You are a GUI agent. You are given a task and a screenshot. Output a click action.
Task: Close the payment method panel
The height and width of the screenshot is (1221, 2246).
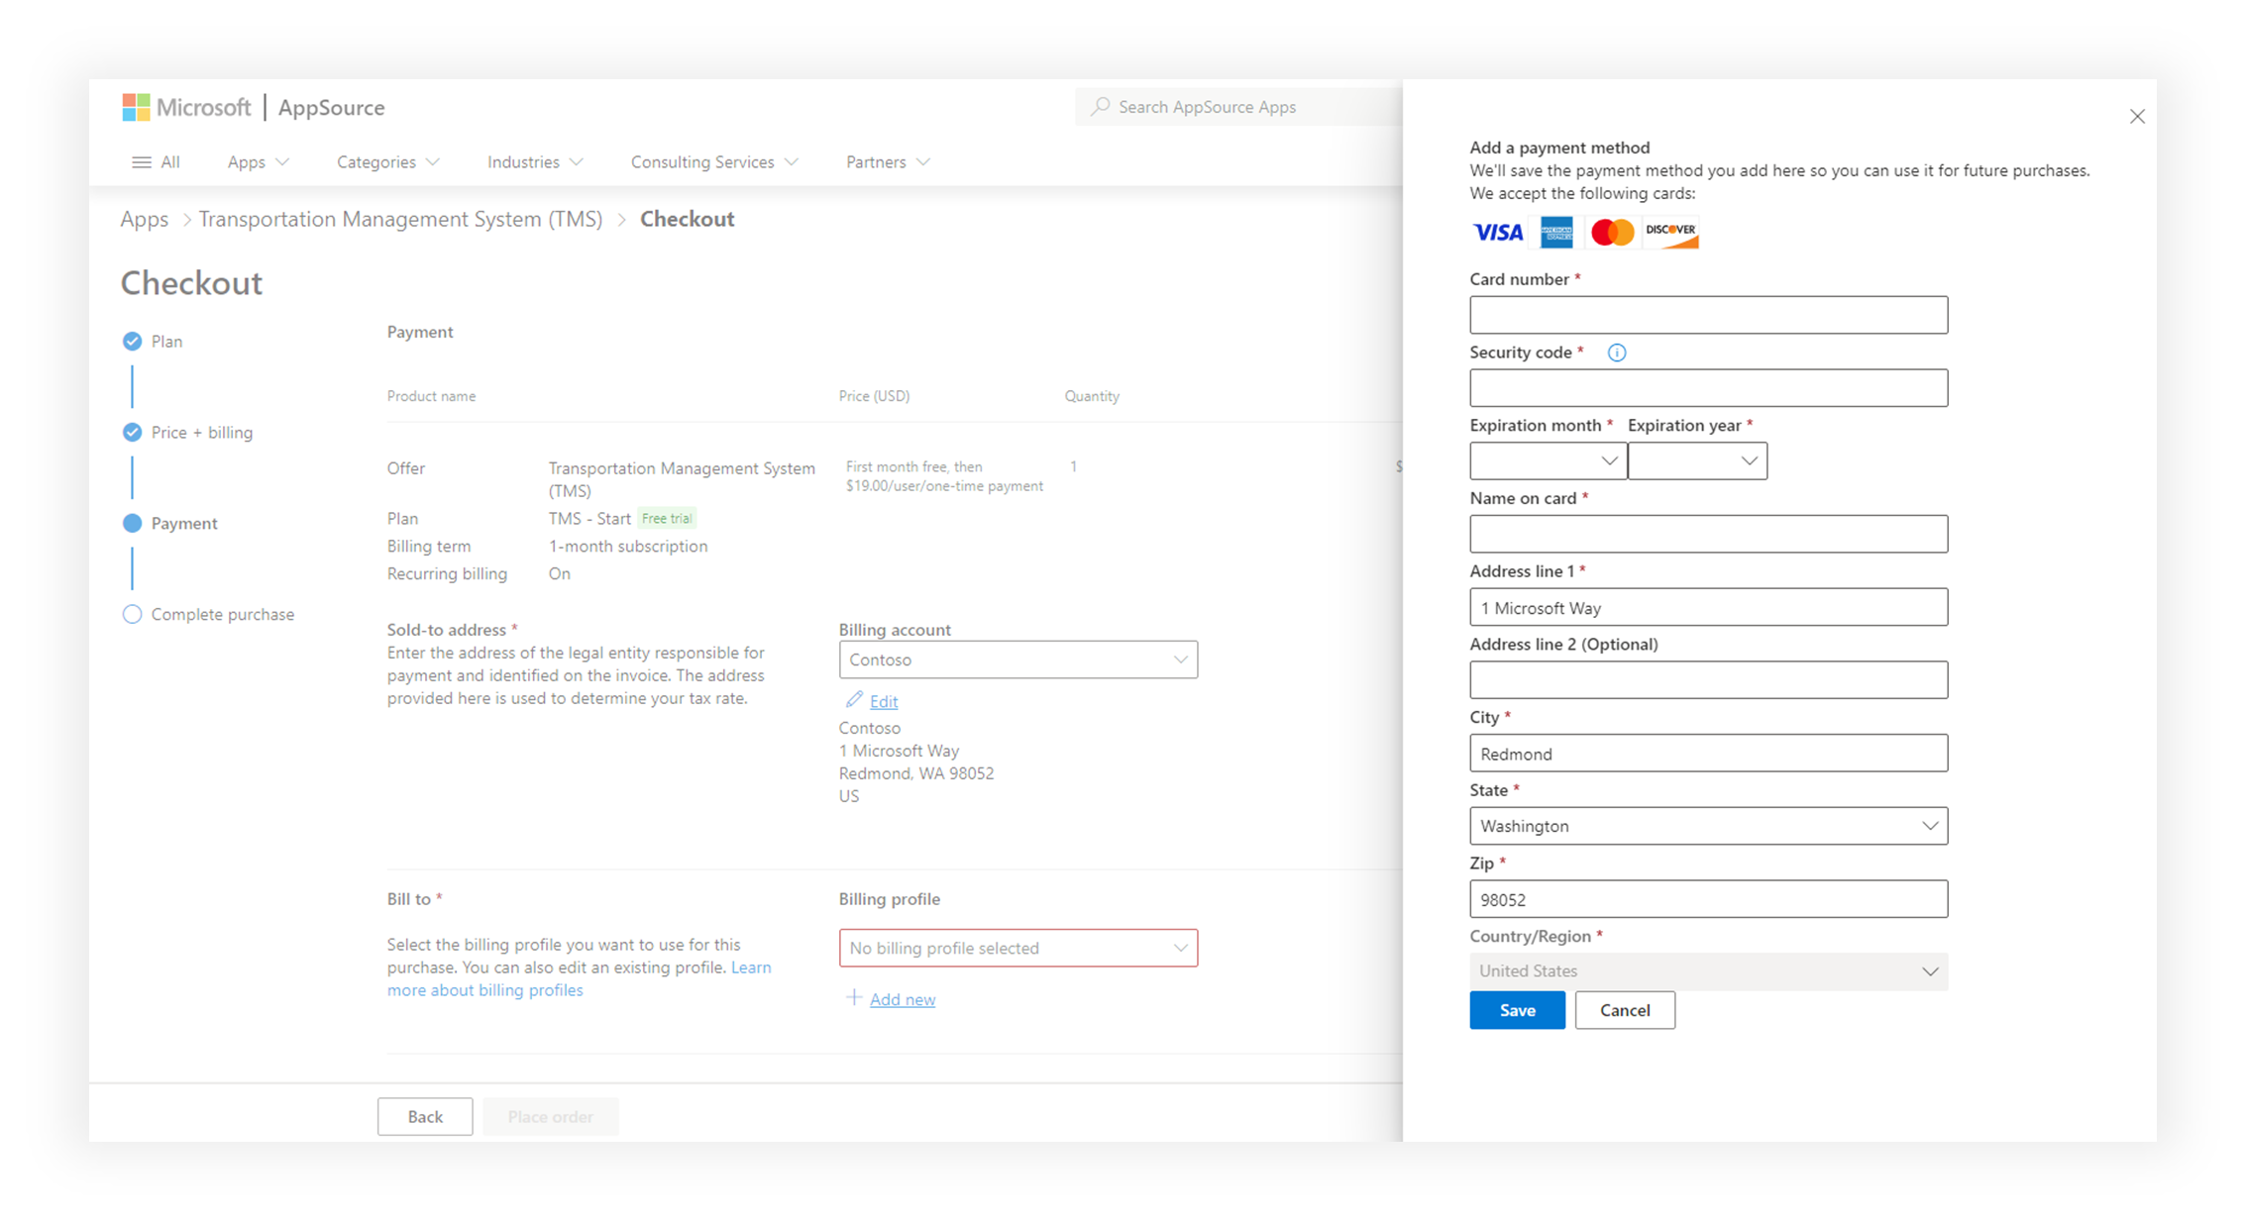tap(2137, 117)
